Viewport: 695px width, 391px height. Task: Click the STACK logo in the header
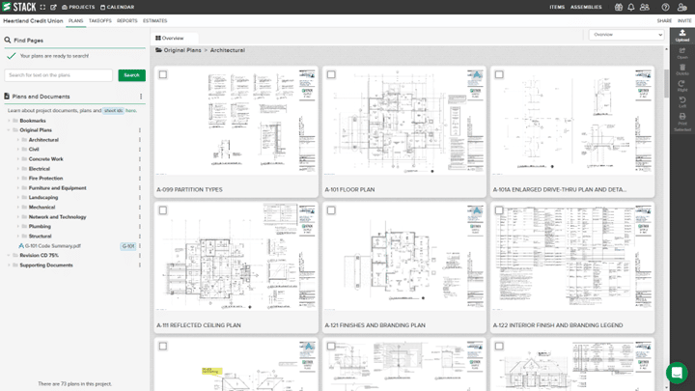coord(19,7)
